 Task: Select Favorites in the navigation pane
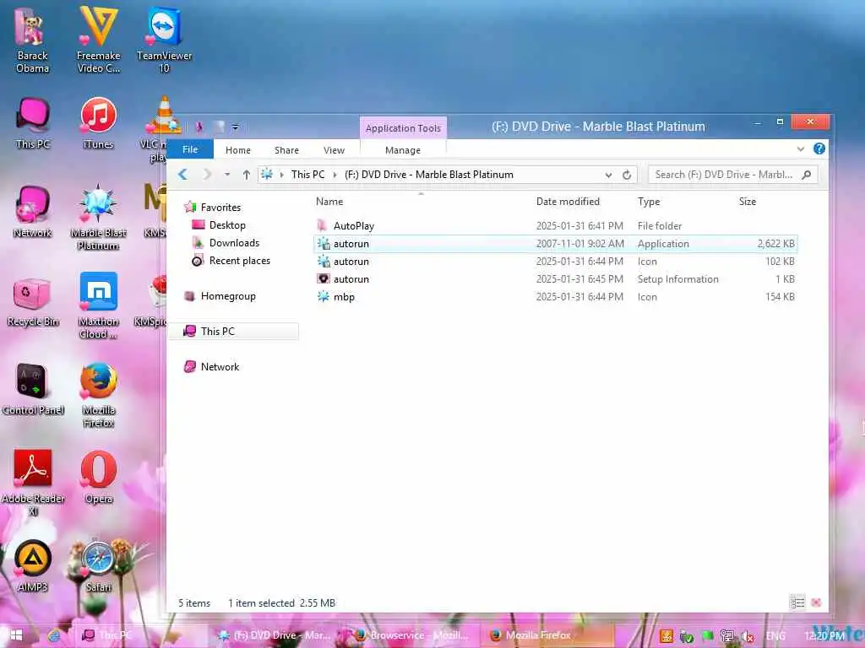coord(220,208)
